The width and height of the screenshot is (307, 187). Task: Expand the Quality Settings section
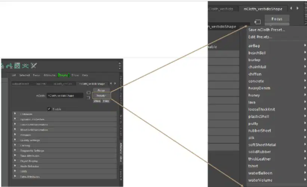click(x=64, y=140)
